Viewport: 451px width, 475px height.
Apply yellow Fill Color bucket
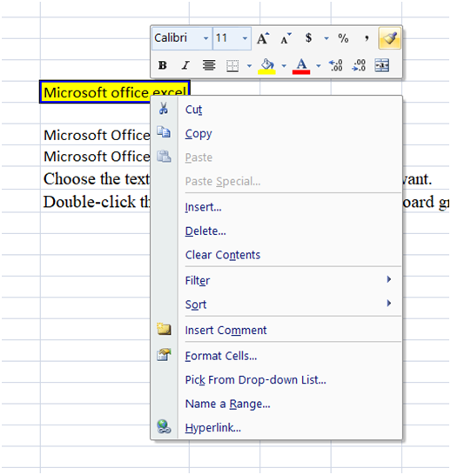[266, 66]
